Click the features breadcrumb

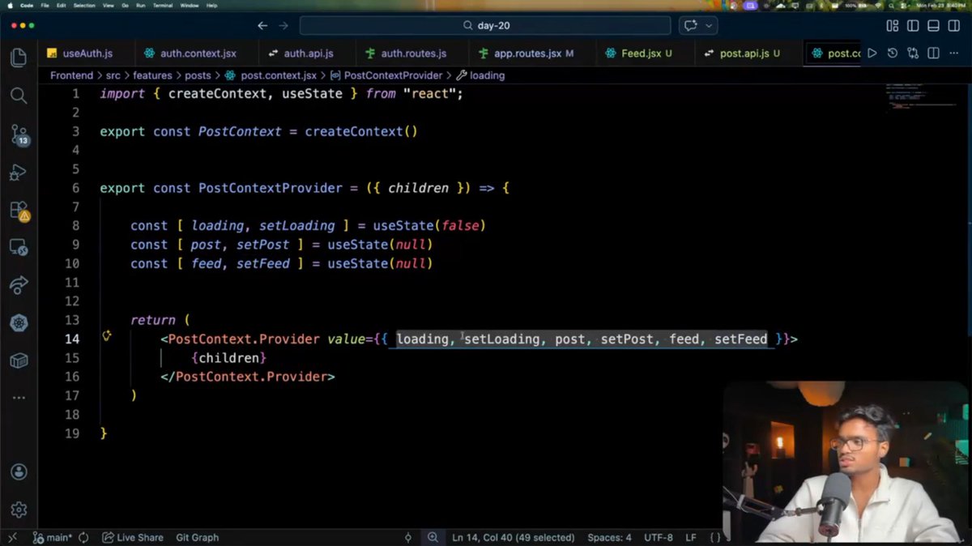(x=152, y=75)
